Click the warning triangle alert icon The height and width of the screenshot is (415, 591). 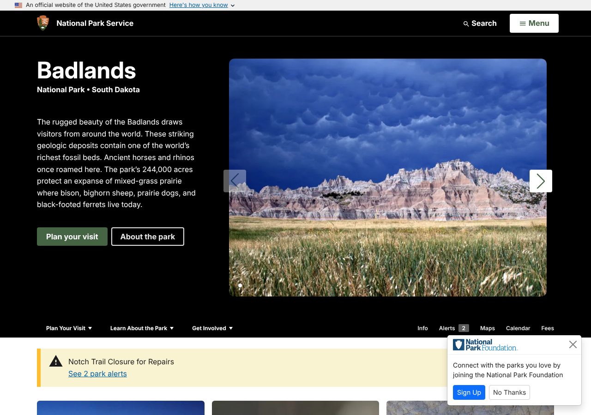[x=56, y=361]
